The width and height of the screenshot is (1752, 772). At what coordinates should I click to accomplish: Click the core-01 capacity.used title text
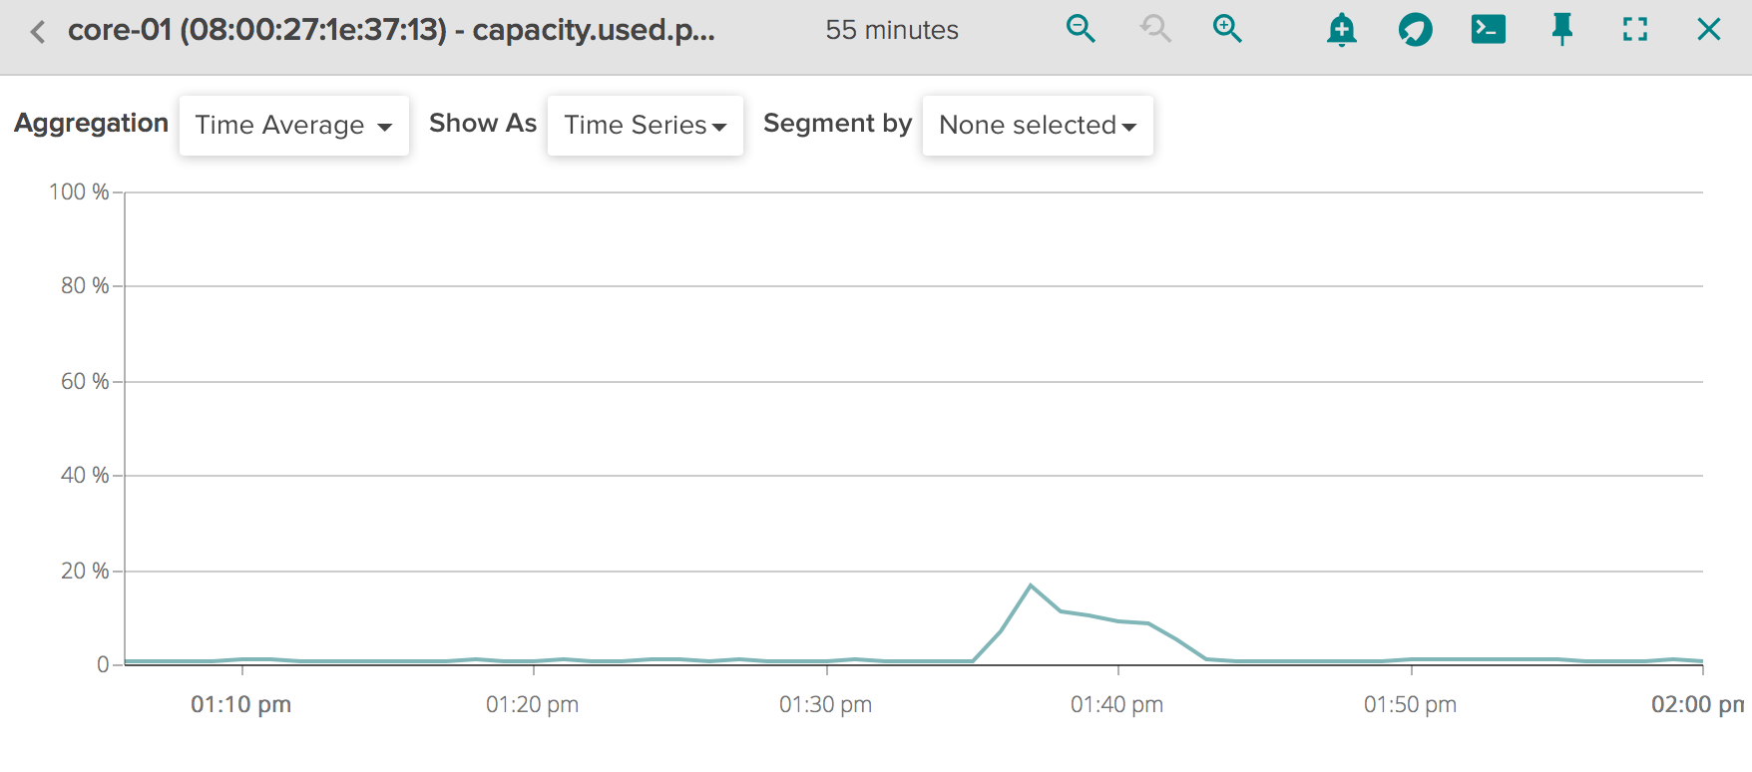pos(391,30)
